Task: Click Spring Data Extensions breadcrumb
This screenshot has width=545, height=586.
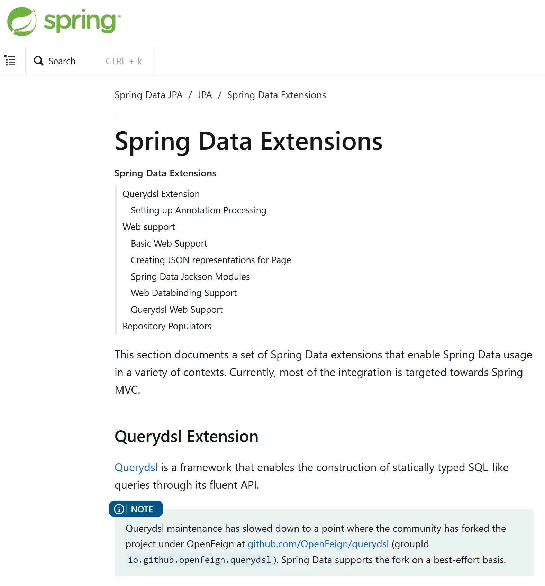Action: 276,95
